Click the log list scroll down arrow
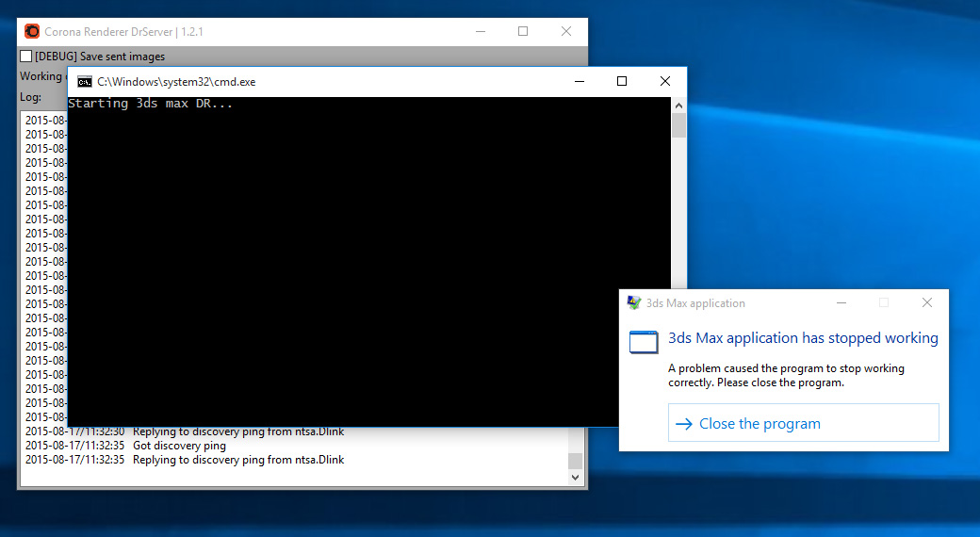Viewport: 980px width, 537px height. (x=575, y=479)
